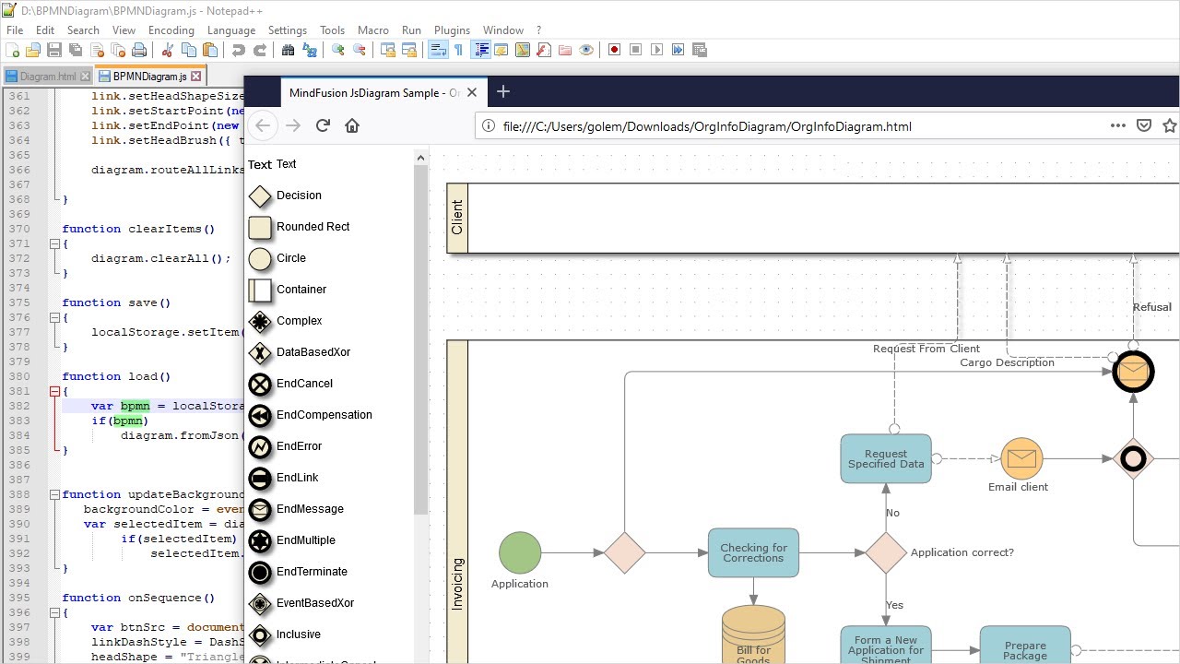Open the Plugins menu
1180x664 pixels.
452,30
